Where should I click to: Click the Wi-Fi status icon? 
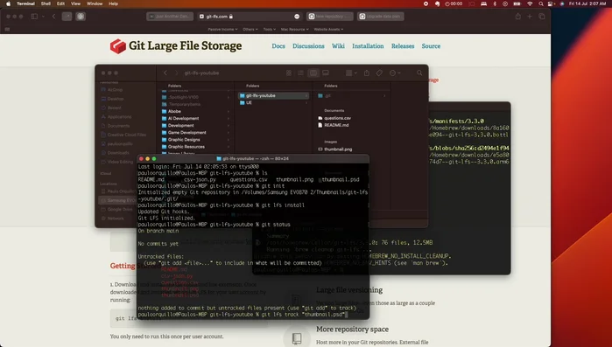point(530,3)
